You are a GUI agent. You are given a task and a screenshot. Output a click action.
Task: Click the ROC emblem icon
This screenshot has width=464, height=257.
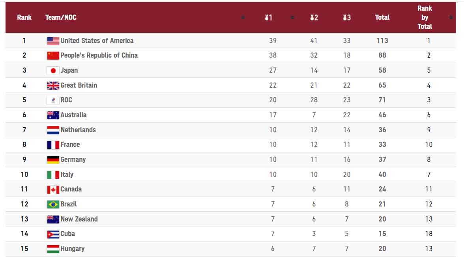52,100
